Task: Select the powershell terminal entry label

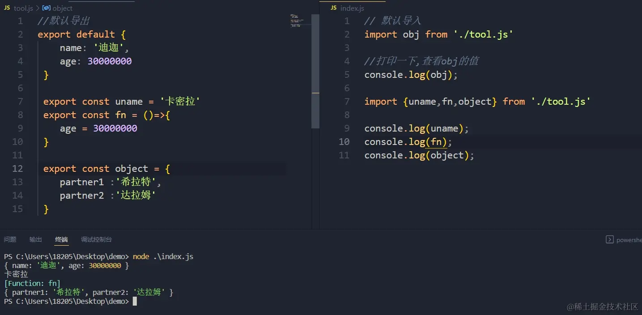Action: pyautogui.click(x=629, y=240)
